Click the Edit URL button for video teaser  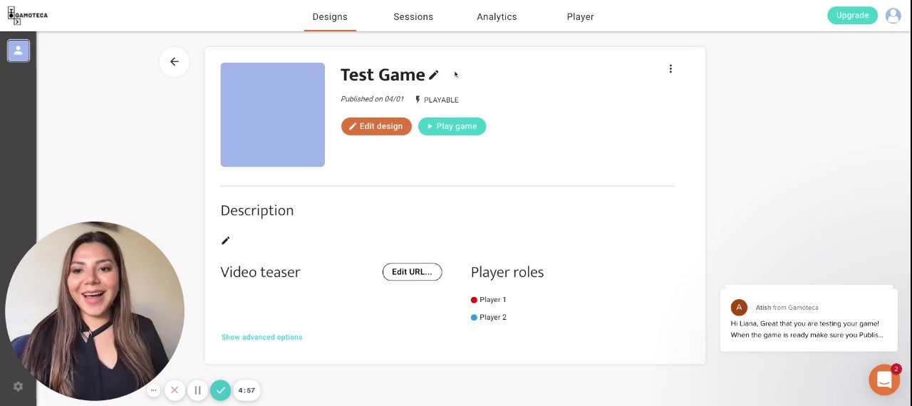pyautogui.click(x=412, y=271)
